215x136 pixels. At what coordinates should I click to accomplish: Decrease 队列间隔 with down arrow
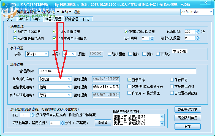152,39
